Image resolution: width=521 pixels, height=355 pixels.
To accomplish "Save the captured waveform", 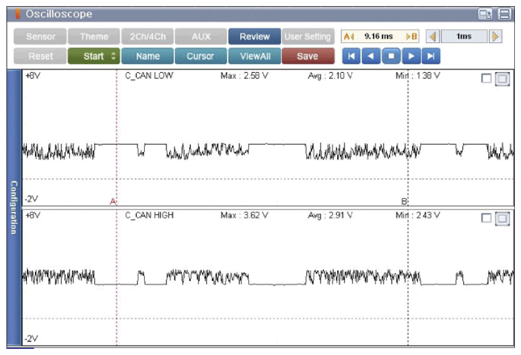I will [307, 56].
